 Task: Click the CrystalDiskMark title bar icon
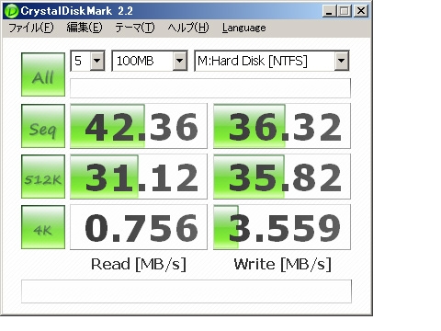[12, 11]
